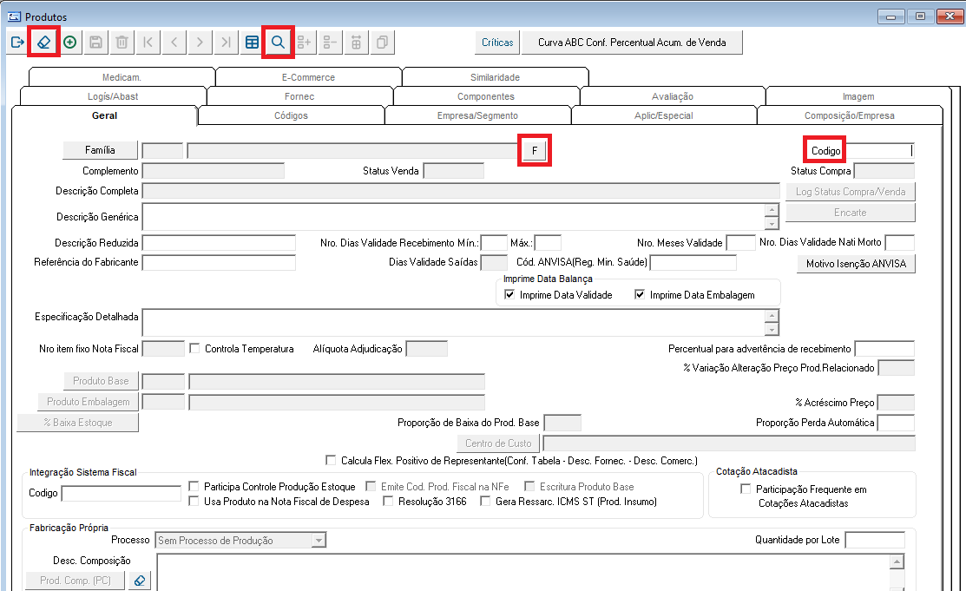This screenshot has height=591, width=966.
Task: Open the Componentes tab
Action: tap(485, 96)
